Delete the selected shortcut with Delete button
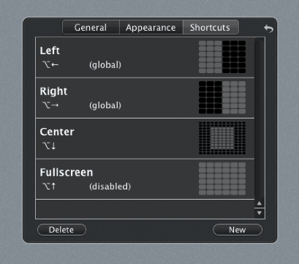Image resolution: width=299 pixels, height=264 pixels. click(61, 230)
